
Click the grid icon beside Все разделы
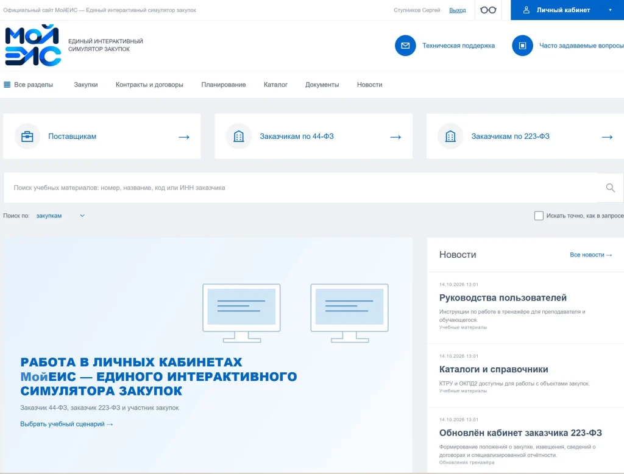tap(7, 84)
